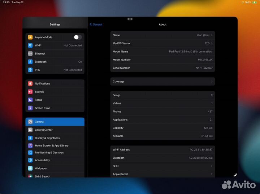
Task: Open the Coverage row chevron
Action: (212, 81)
